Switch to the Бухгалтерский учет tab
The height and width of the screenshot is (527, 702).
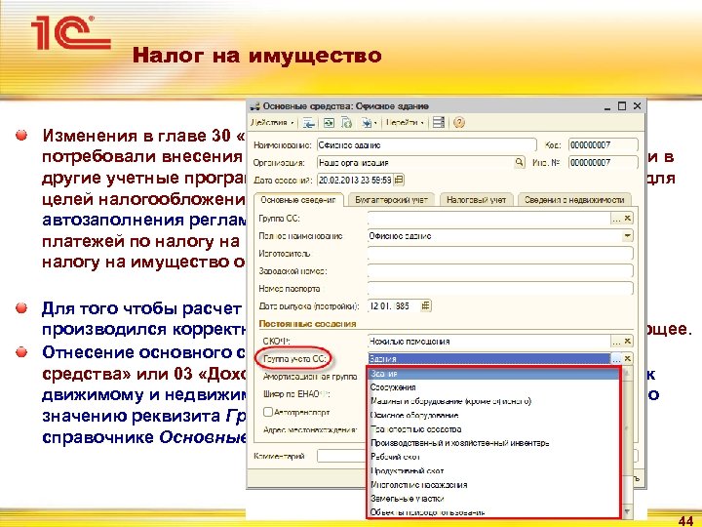[x=391, y=200]
